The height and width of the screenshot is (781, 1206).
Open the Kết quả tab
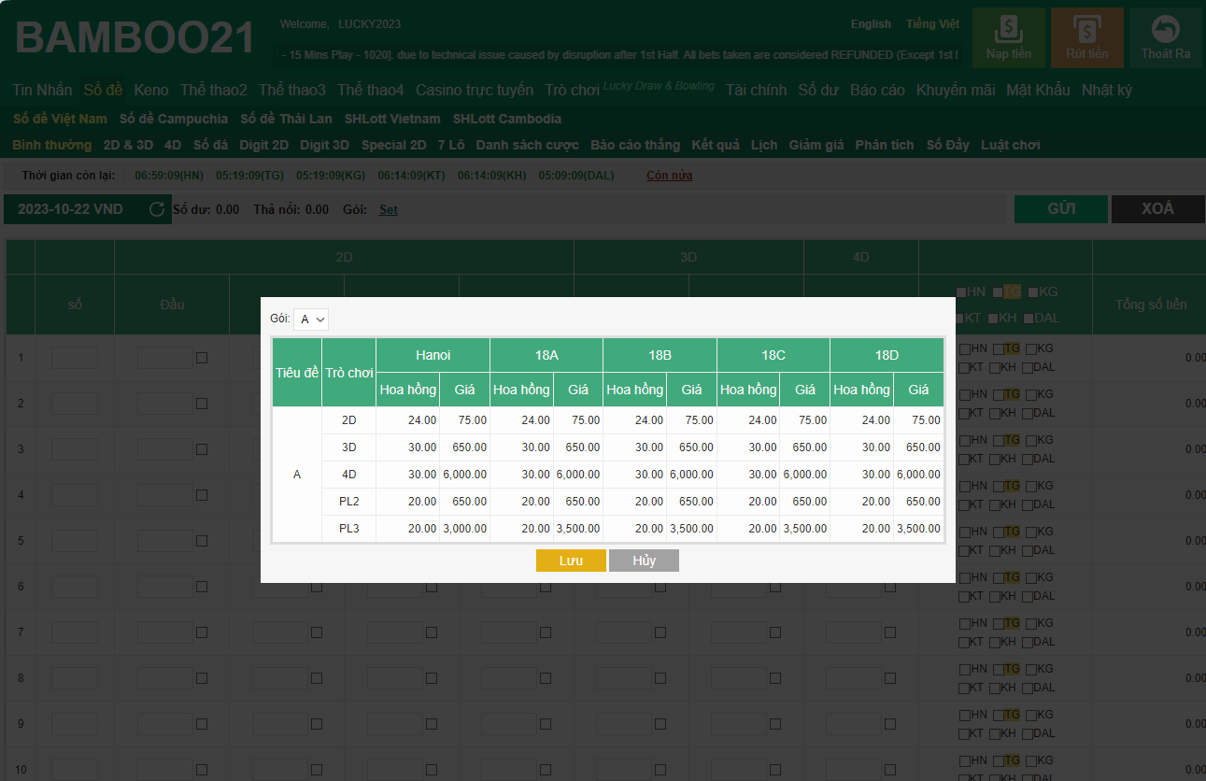tap(716, 145)
